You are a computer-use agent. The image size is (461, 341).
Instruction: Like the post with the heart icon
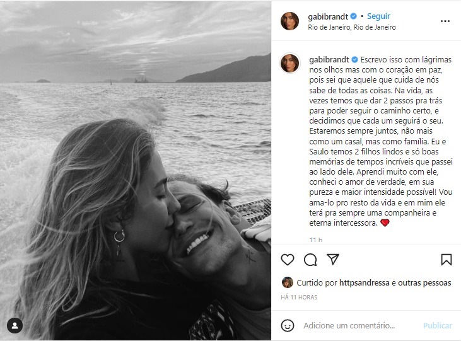tap(287, 260)
